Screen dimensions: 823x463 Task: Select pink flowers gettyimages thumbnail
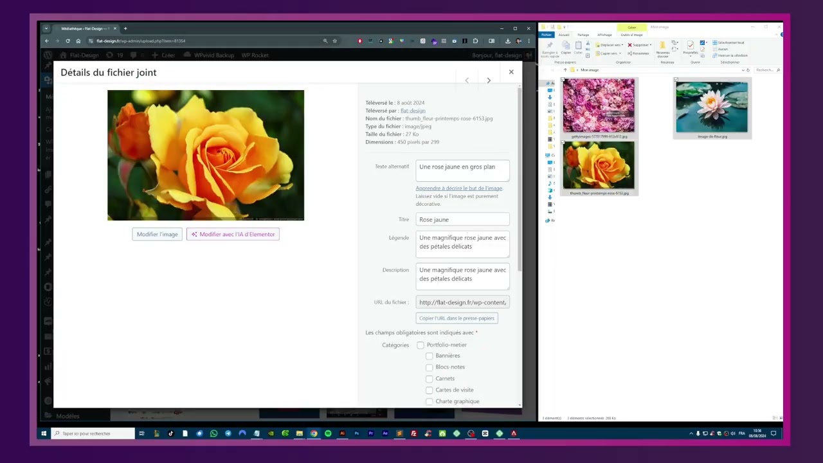[x=599, y=108]
